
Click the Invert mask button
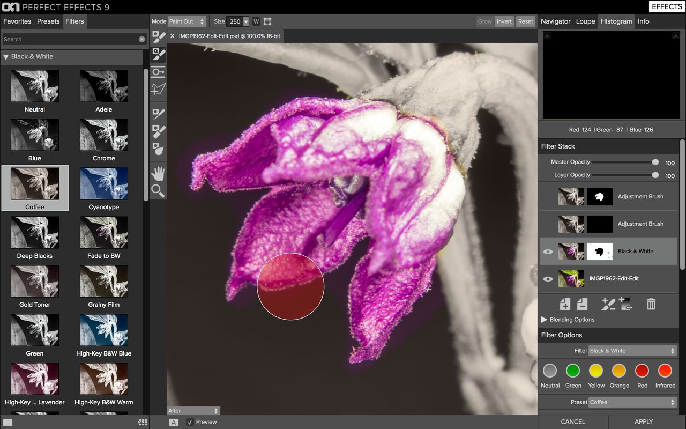[x=504, y=21]
